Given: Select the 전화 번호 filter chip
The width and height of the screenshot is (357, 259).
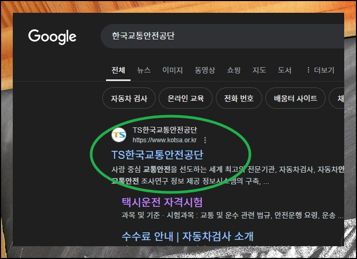Looking at the screenshot, I should tap(239, 99).
